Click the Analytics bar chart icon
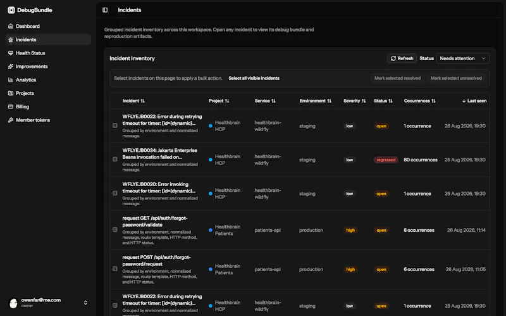This screenshot has height=316, width=506. click(x=11, y=80)
